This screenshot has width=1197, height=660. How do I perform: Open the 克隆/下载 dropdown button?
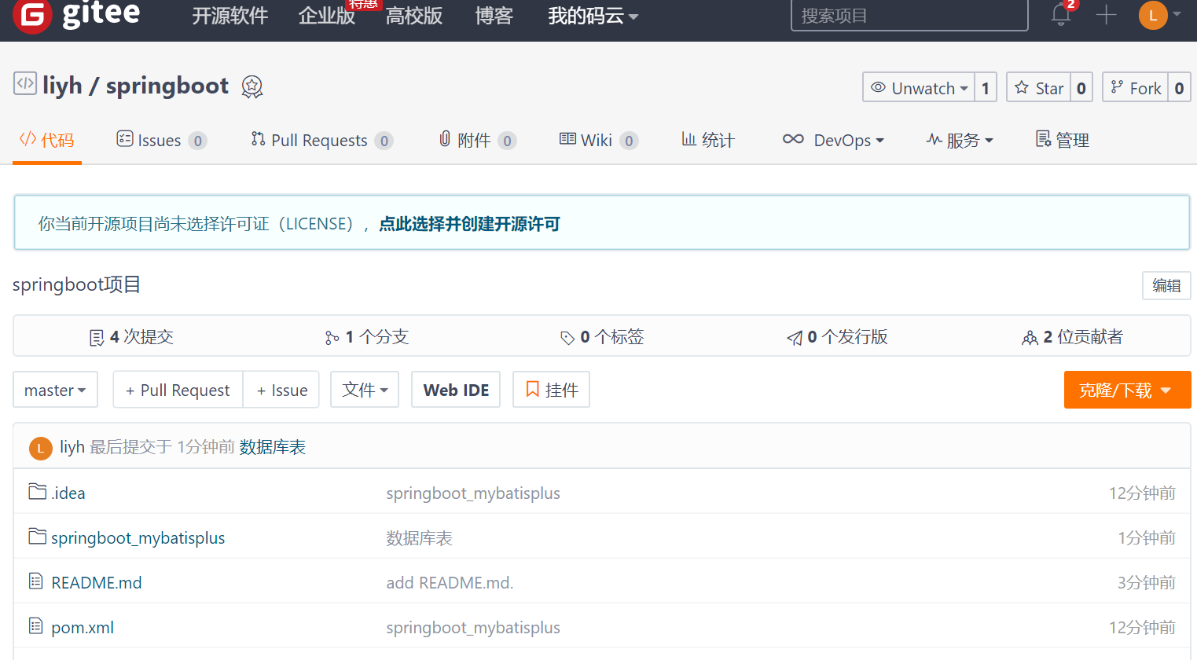pyautogui.click(x=1127, y=390)
